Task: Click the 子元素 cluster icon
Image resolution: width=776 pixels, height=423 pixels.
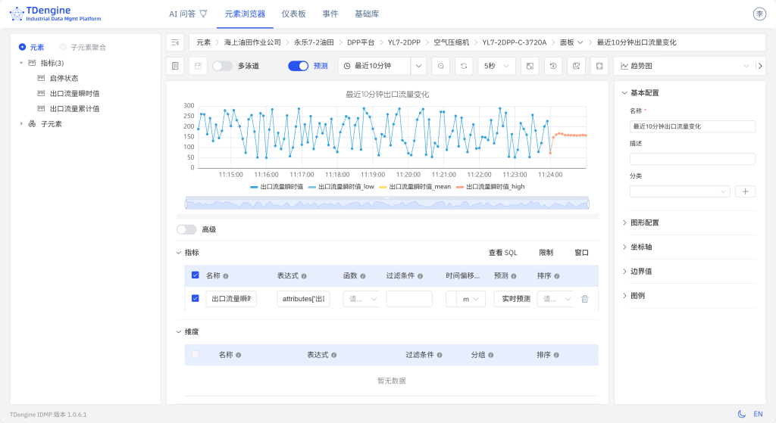Action: click(32, 123)
